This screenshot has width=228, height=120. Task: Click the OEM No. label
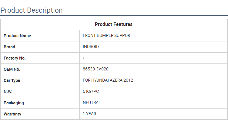(x=12, y=69)
